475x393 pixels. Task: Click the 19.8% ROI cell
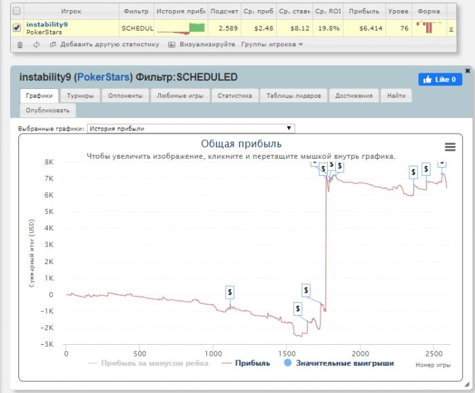[x=328, y=29]
